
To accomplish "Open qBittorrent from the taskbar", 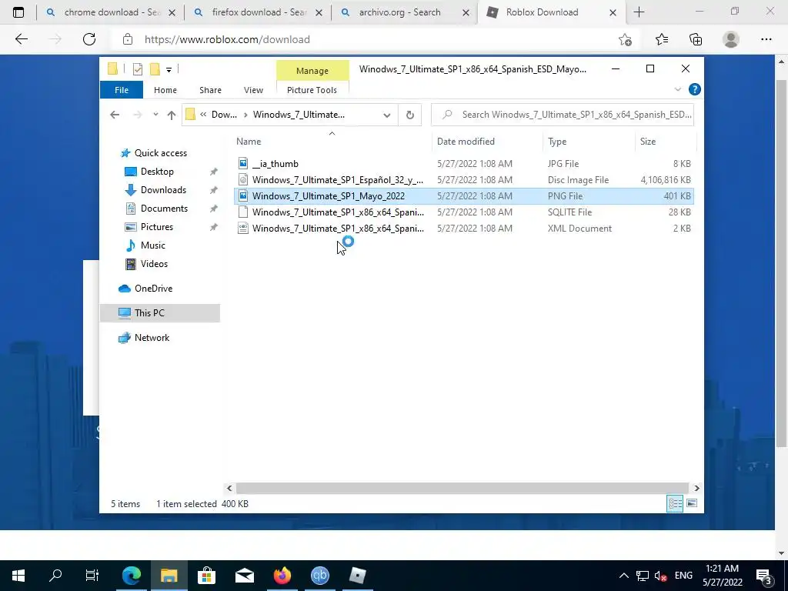I will pyautogui.click(x=319, y=576).
